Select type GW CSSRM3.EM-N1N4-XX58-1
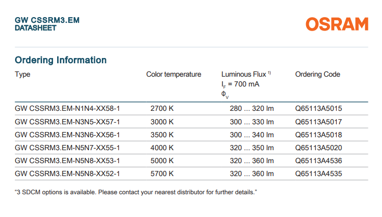Viewport: 382px width, 217px height. tap(68, 109)
